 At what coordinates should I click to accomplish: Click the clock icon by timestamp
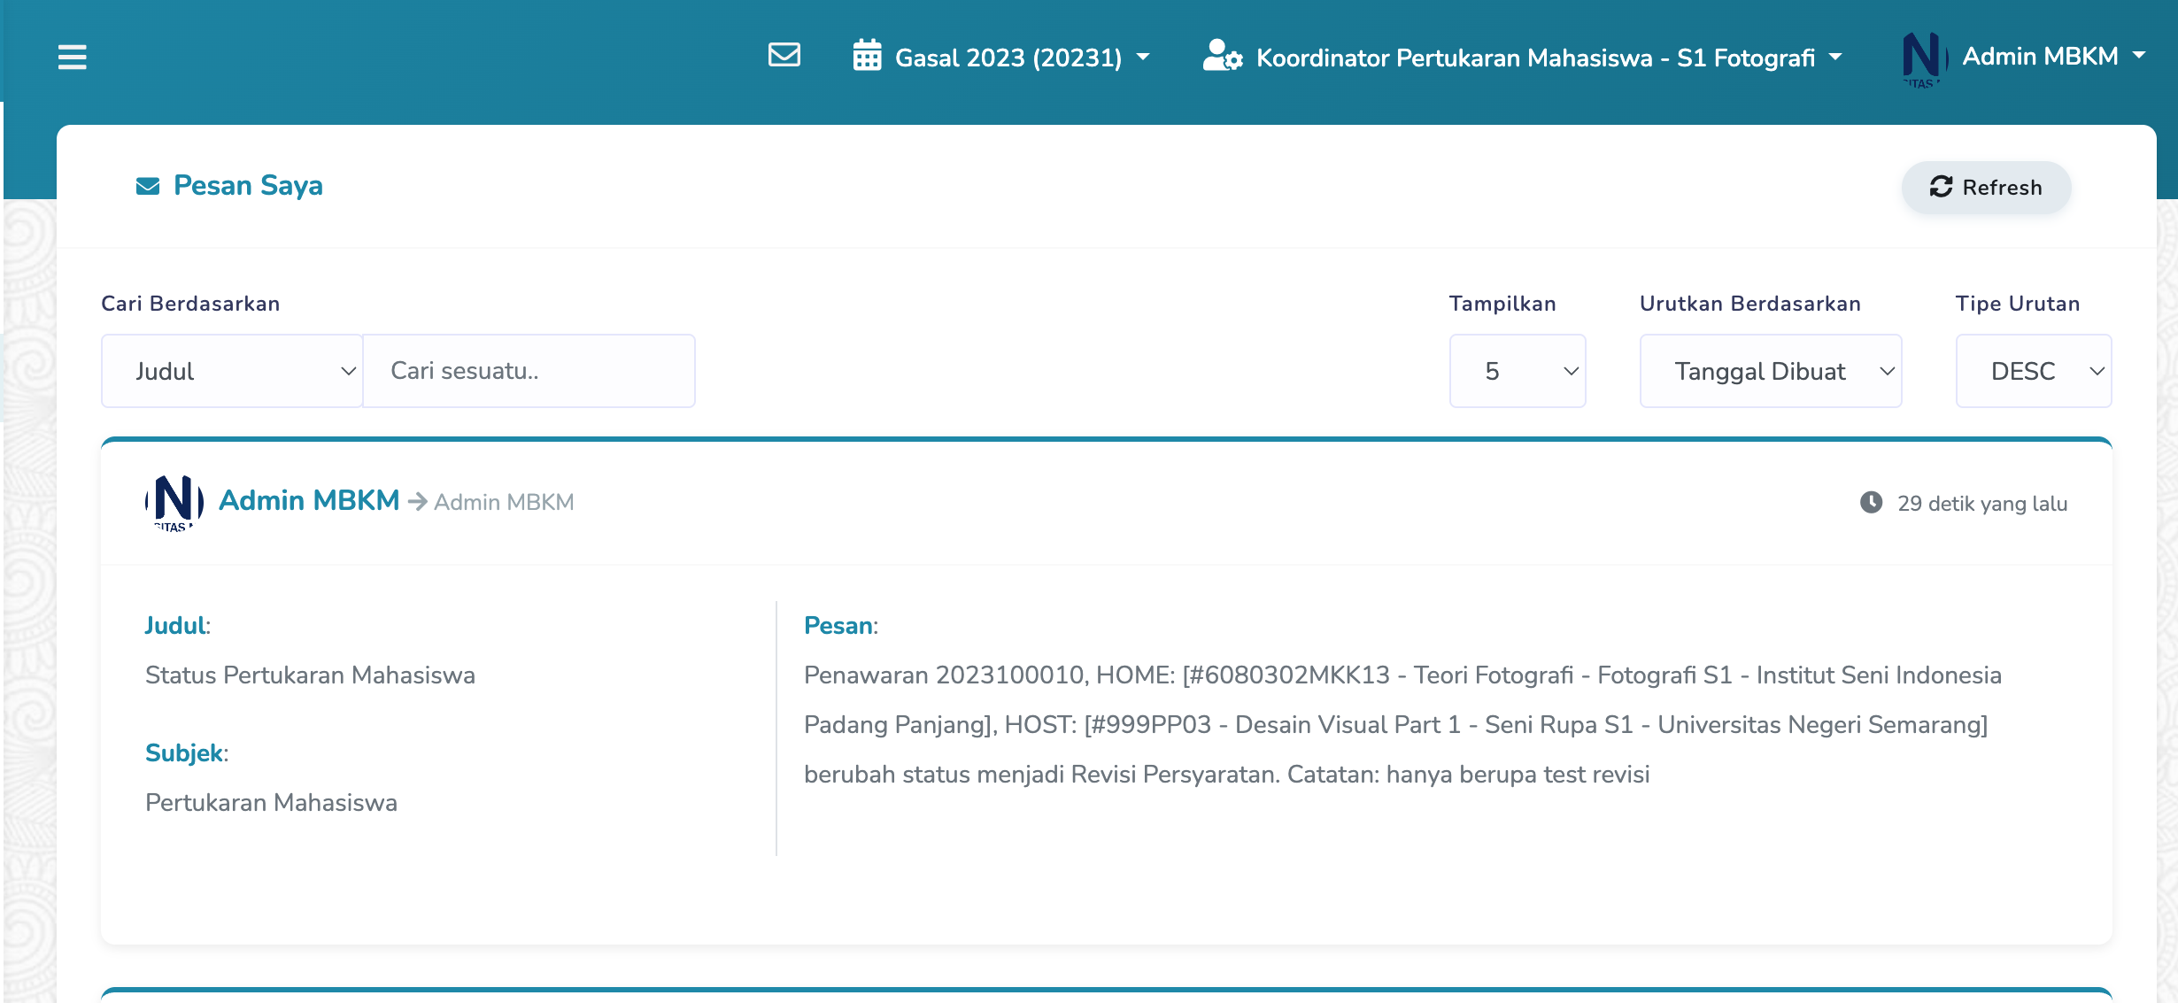[x=1871, y=503]
